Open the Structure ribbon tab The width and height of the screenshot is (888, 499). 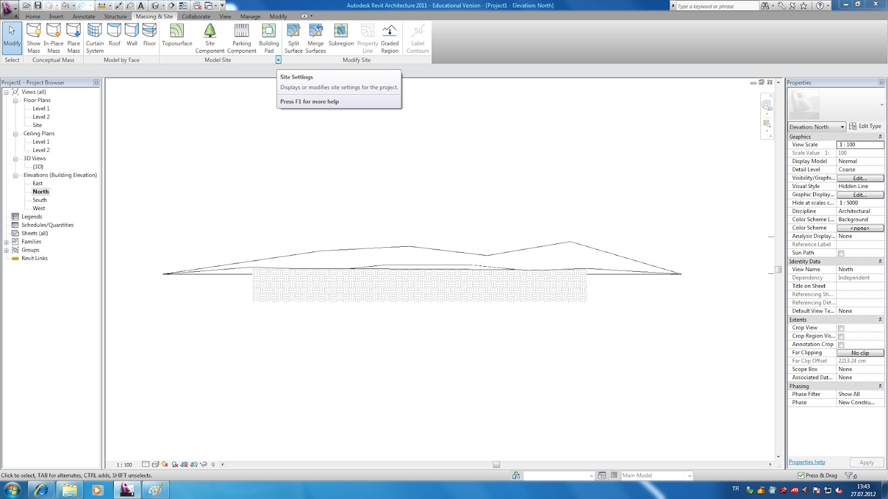click(115, 17)
